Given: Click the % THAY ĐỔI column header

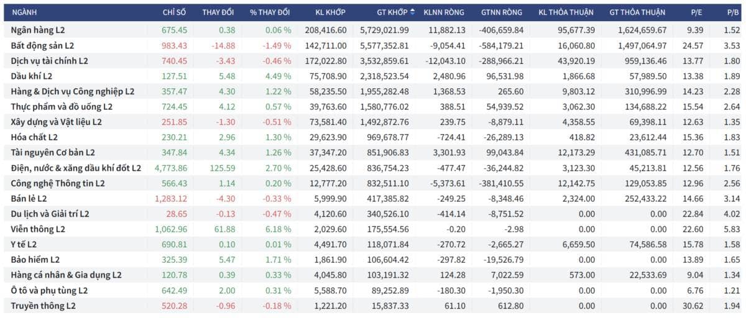Looking at the screenshot, I should pos(270,12).
